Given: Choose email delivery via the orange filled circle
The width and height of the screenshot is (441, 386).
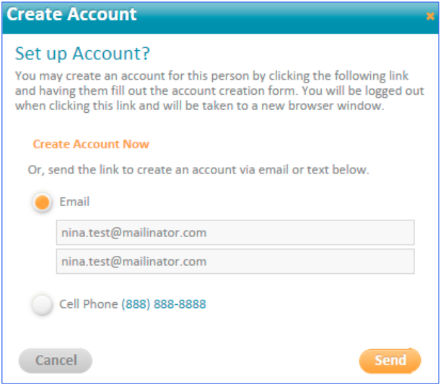Looking at the screenshot, I should click(42, 202).
